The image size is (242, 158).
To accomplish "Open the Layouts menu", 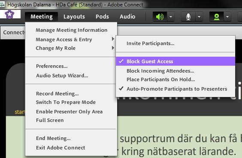I will click(x=74, y=16).
